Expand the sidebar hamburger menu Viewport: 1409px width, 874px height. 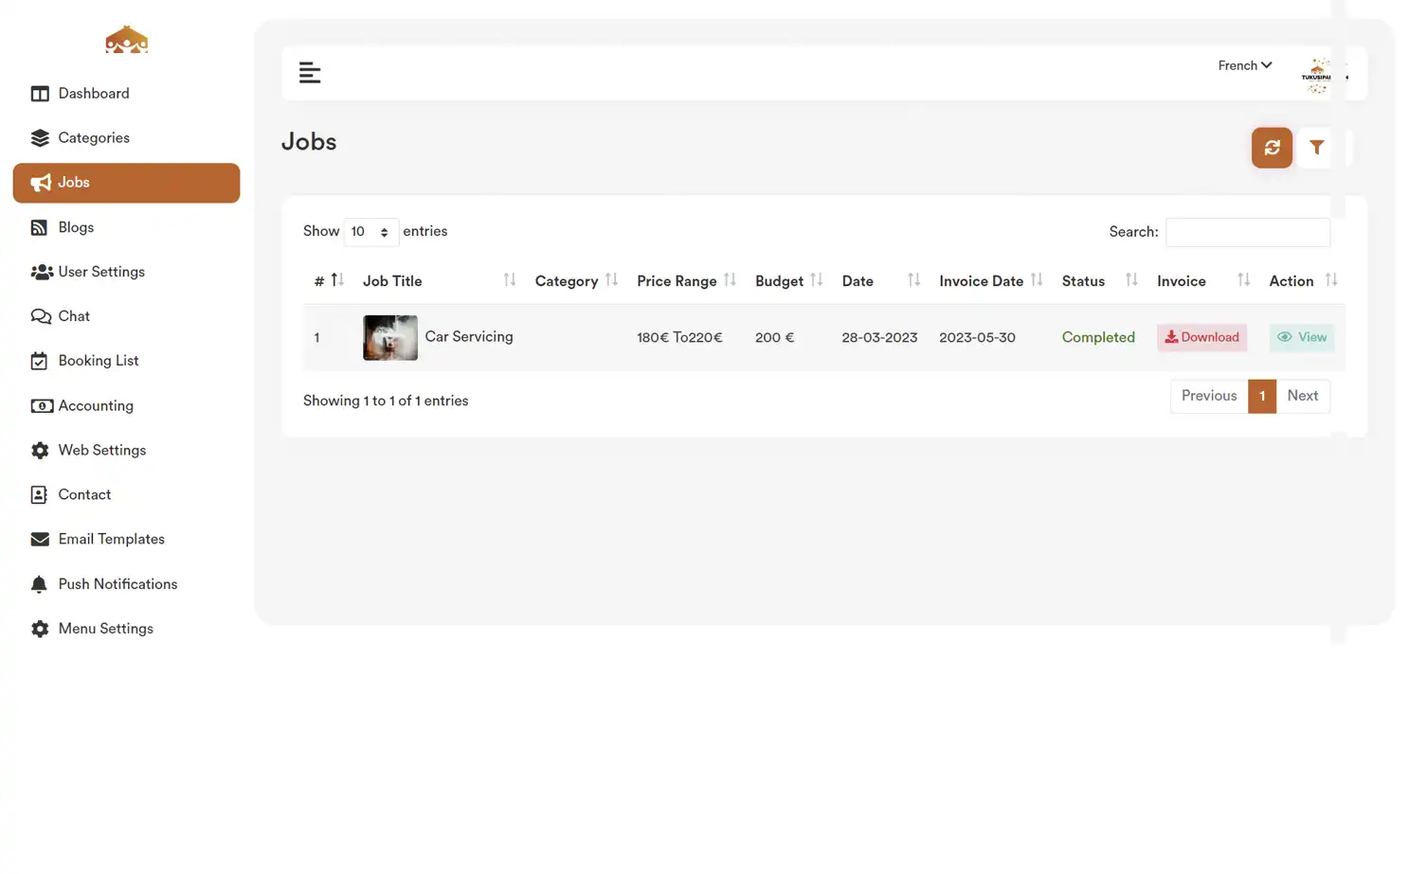[x=310, y=72]
